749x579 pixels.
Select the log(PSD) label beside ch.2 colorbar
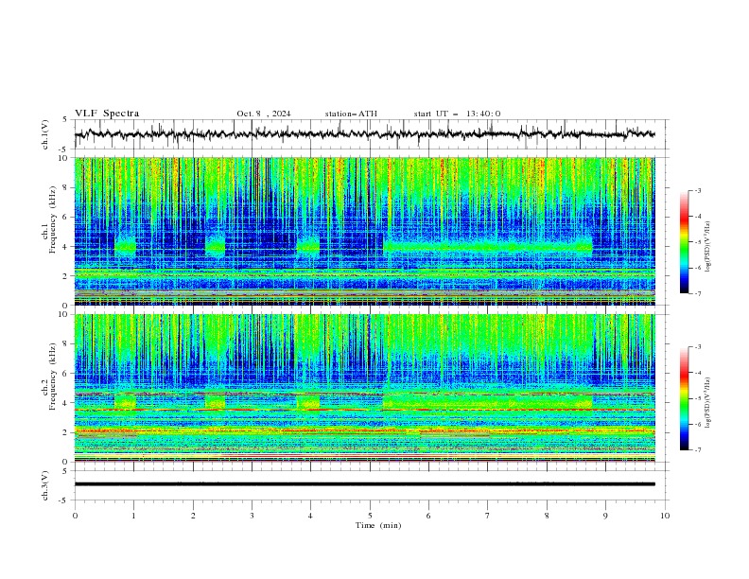(708, 403)
